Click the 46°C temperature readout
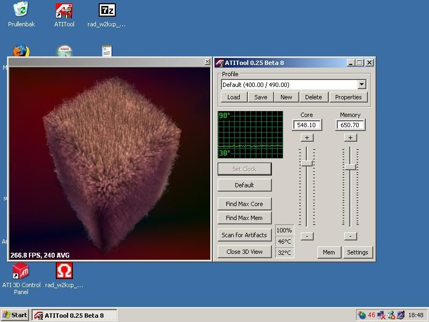Image resolution: width=429 pixels, height=322 pixels. [284, 241]
